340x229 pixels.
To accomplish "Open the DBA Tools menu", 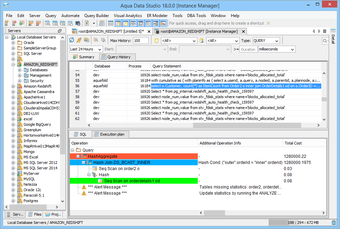I will click(196, 16).
